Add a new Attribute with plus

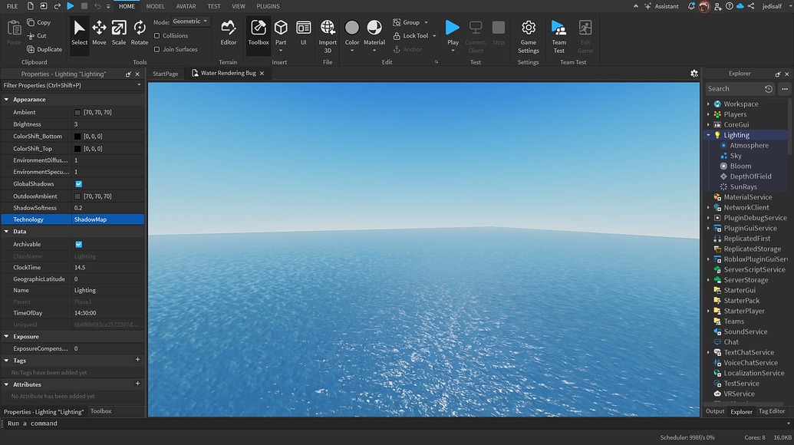pos(137,384)
